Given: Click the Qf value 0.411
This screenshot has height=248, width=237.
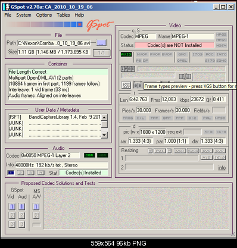Looking at the screenshot, I should (x=219, y=99).
